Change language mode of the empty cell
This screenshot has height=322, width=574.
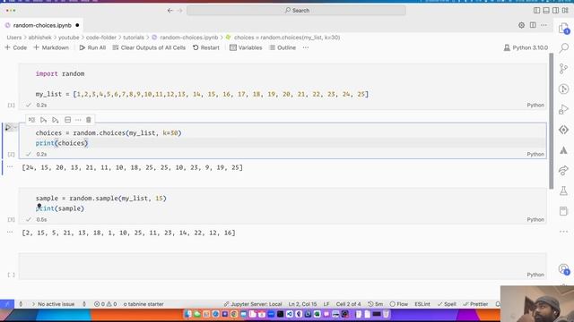(x=535, y=275)
